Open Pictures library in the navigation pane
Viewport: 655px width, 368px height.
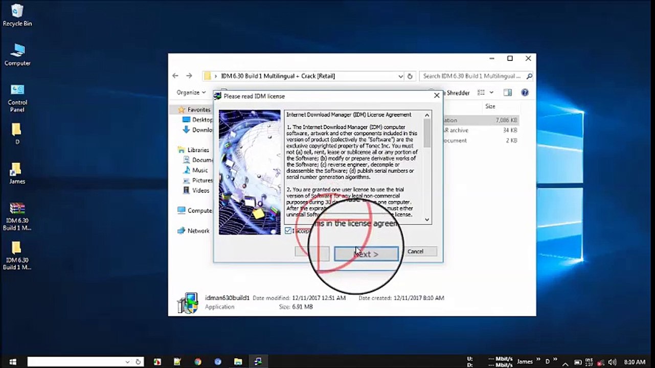coord(197,180)
